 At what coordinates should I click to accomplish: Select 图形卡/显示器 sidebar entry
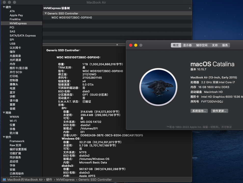point(19,68)
